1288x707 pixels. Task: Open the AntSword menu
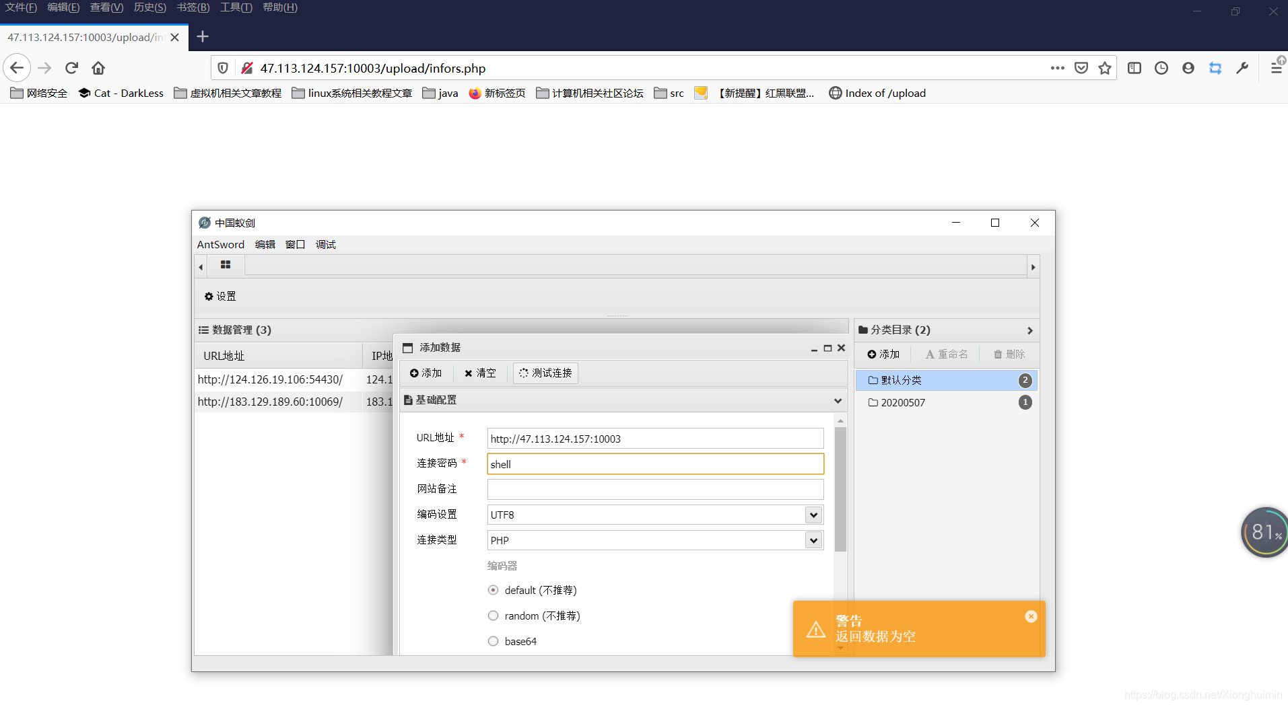(x=221, y=244)
